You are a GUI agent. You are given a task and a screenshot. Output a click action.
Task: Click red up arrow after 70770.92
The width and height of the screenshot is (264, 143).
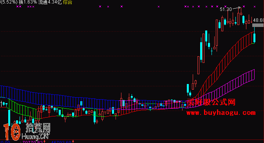pos(44,141)
